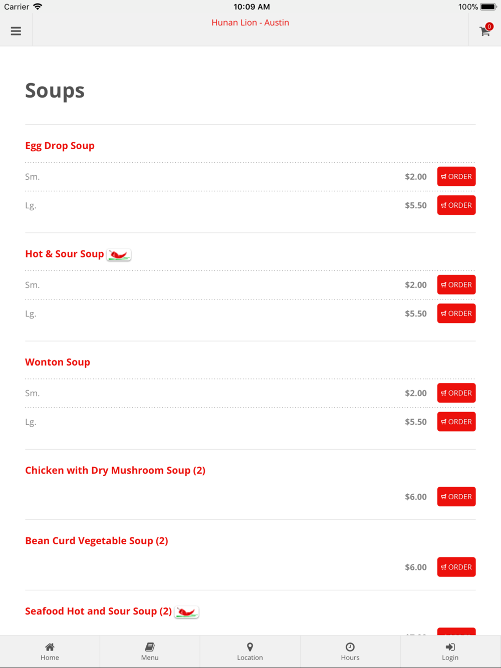The width and height of the screenshot is (501, 668).
Task: Order Bean Curd Vegetable Soup
Action: pyautogui.click(x=456, y=567)
